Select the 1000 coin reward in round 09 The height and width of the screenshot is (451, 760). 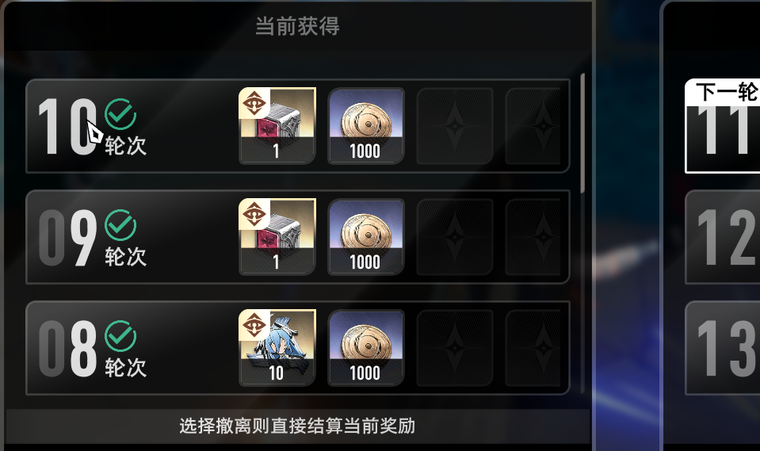pyautogui.click(x=366, y=237)
